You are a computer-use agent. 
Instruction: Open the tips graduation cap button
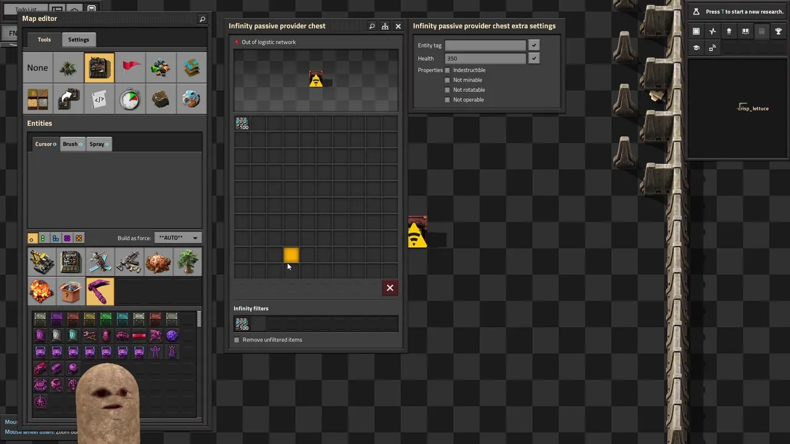696,47
